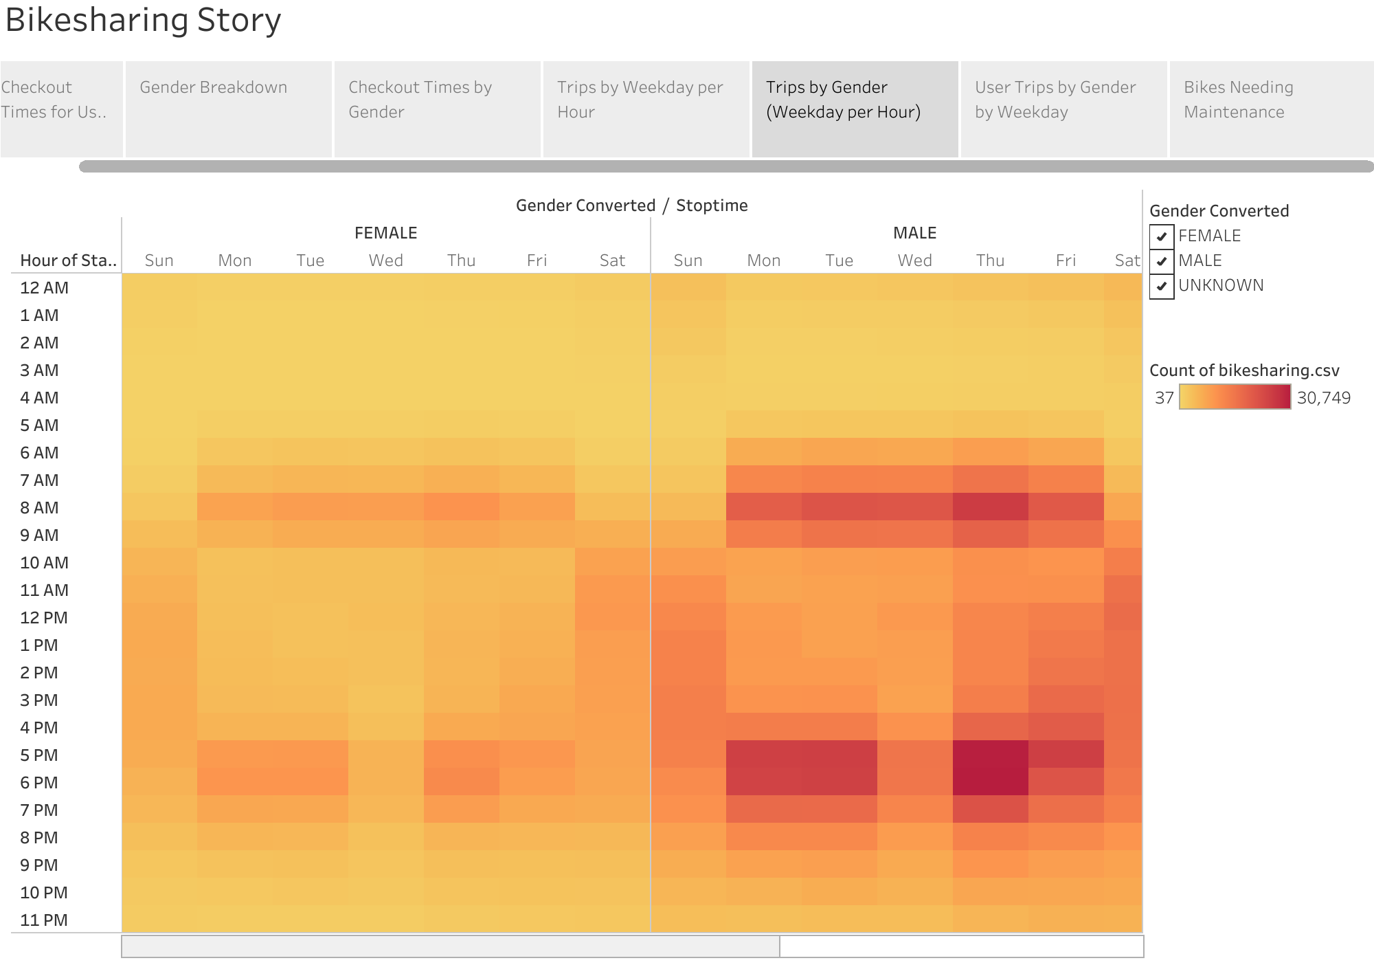Click the heatmap horizontal scrollbar thumb
1374x976 pixels.
coord(451,946)
